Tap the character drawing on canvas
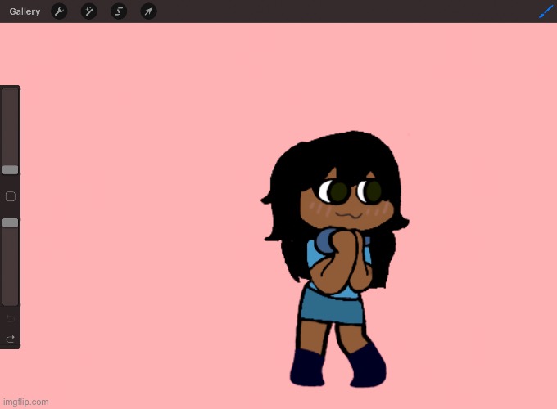This screenshot has height=409, width=557. (335, 259)
